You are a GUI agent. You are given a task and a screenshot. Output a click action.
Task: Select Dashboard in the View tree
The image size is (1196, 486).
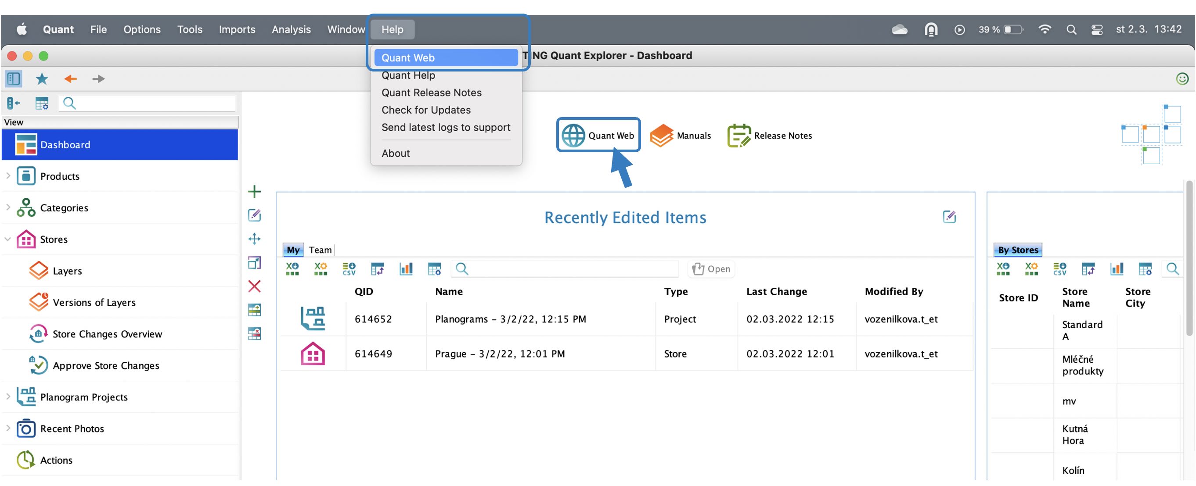[x=120, y=145]
